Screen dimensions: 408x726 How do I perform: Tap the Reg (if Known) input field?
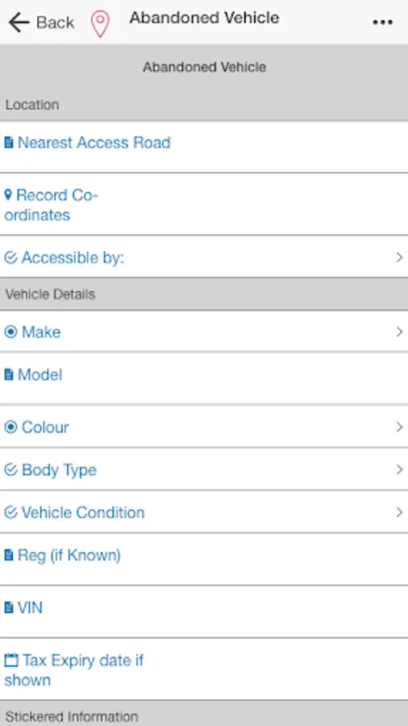tap(204, 559)
